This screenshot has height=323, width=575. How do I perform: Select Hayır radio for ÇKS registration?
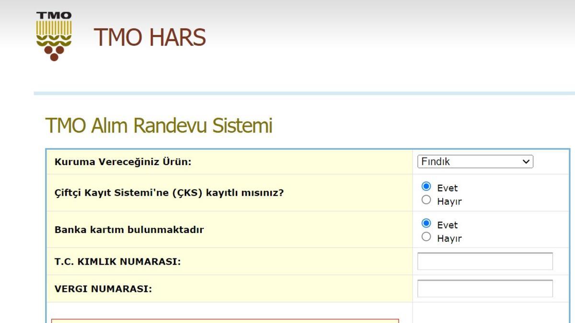point(426,200)
